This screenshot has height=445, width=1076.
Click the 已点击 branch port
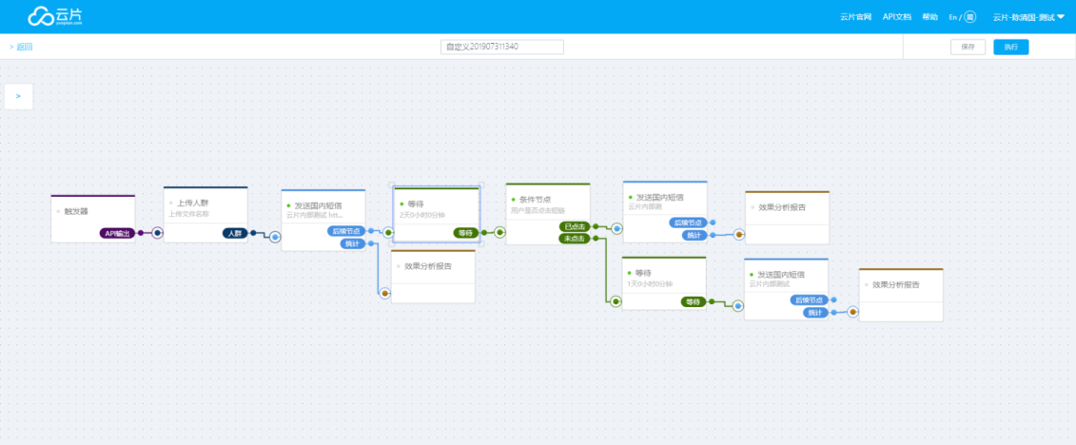coord(574,226)
